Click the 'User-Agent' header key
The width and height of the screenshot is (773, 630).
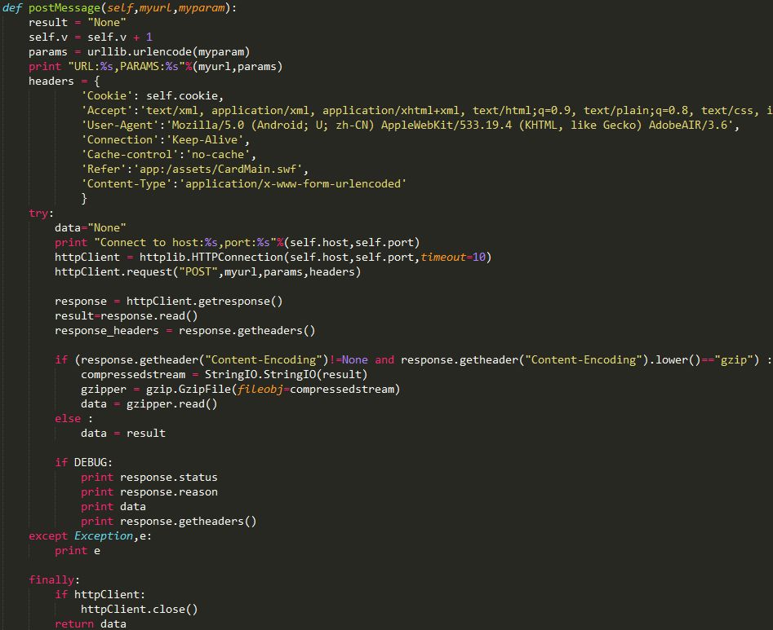tap(120, 125)
